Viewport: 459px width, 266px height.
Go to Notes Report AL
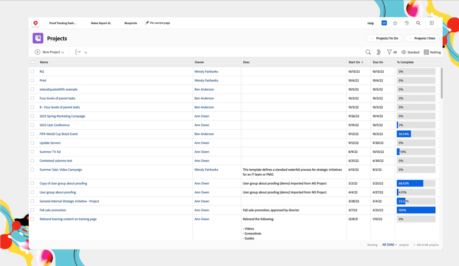tap(101, 23)
